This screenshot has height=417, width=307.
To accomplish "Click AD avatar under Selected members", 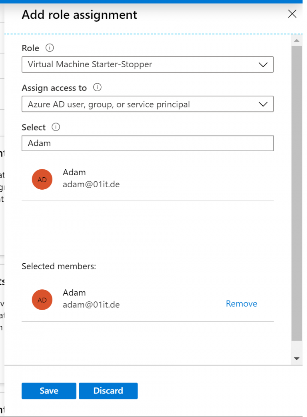I will pyautogui.click(x=42, y=300).
